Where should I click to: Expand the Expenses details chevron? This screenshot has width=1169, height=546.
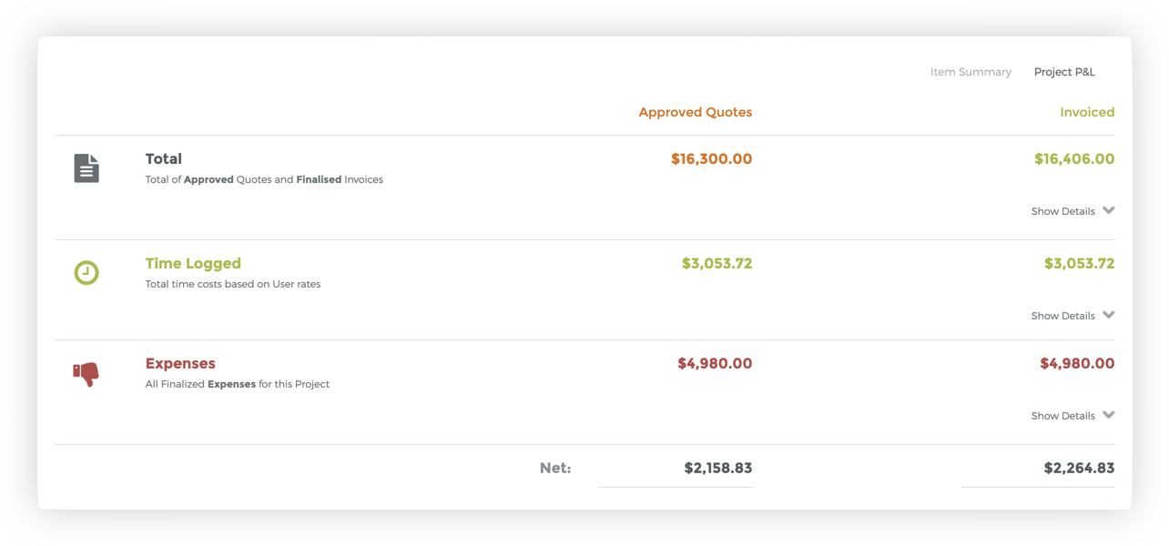[1108, 415]
